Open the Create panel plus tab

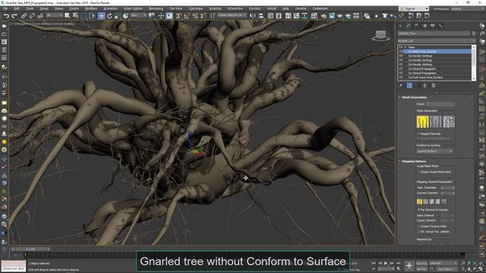pos(400,26)
